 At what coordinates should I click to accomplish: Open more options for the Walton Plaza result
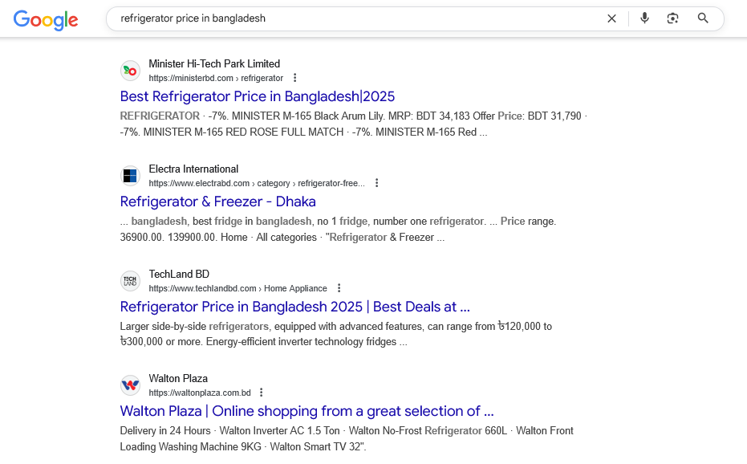262,393
